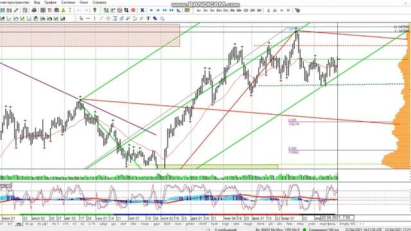Select the pointer cursor tool
411x231 pixels.
(82, 19)
